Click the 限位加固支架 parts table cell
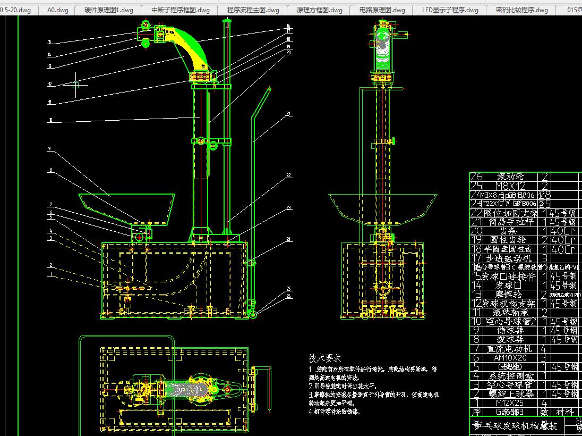 click(510, 213)
